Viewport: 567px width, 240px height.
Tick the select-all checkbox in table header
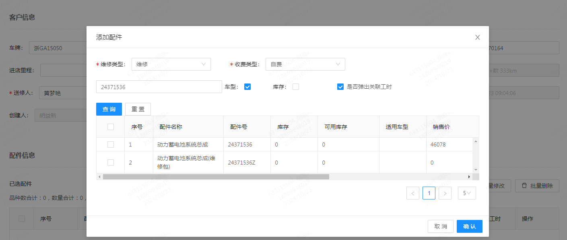111,127
